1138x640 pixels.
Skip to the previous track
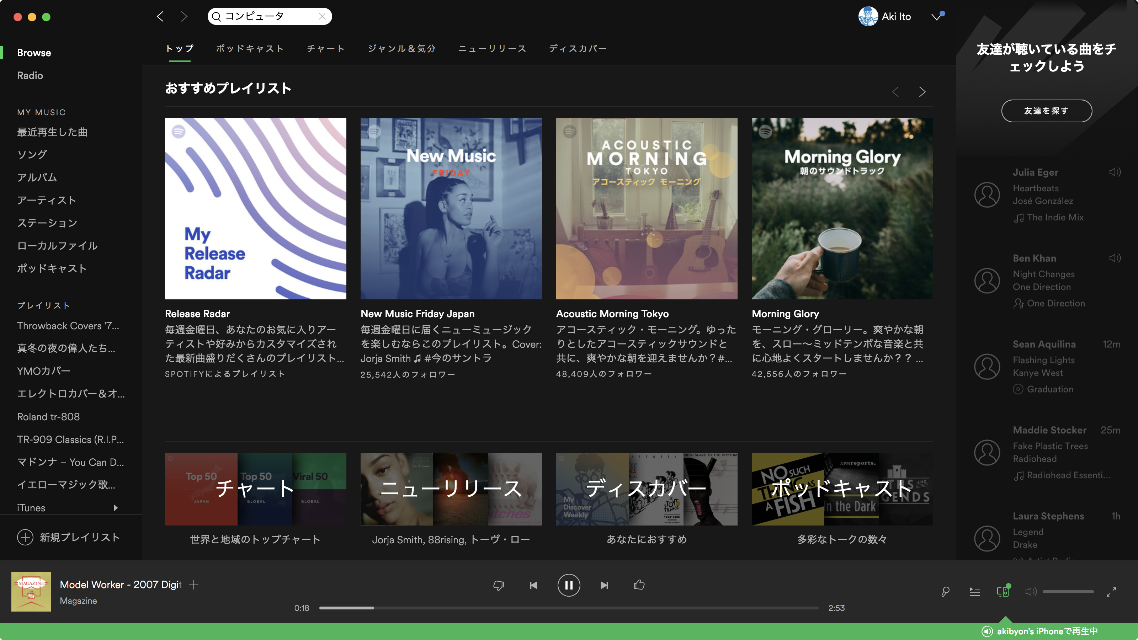pos(533,585)
